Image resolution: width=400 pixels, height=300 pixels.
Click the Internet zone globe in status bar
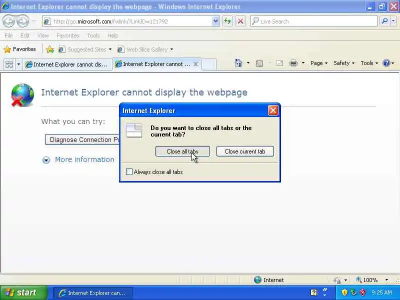click(x=257, y=280)
